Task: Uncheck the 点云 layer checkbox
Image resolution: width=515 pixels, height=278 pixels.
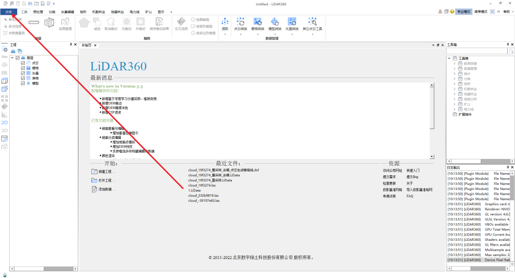Action: (23, 63)
